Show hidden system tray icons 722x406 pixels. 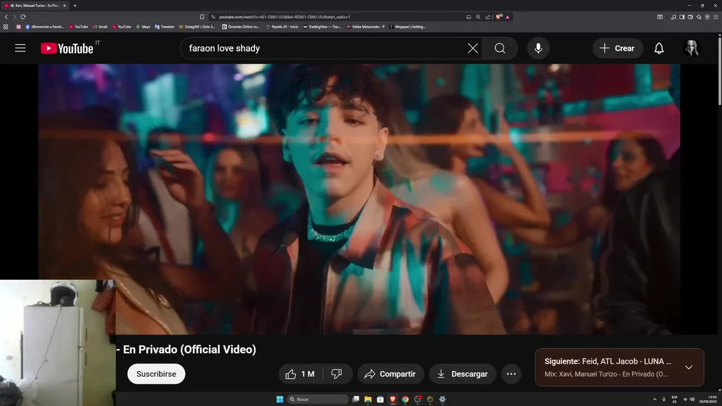[654, 399]
